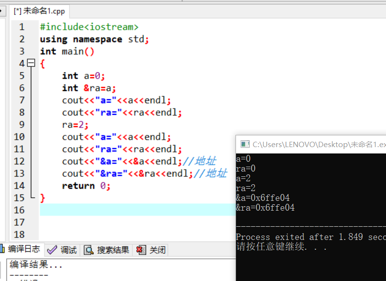386x281 pixels.
Task: Click the 编译日志 bar chart icon
Action: [2, 249]
